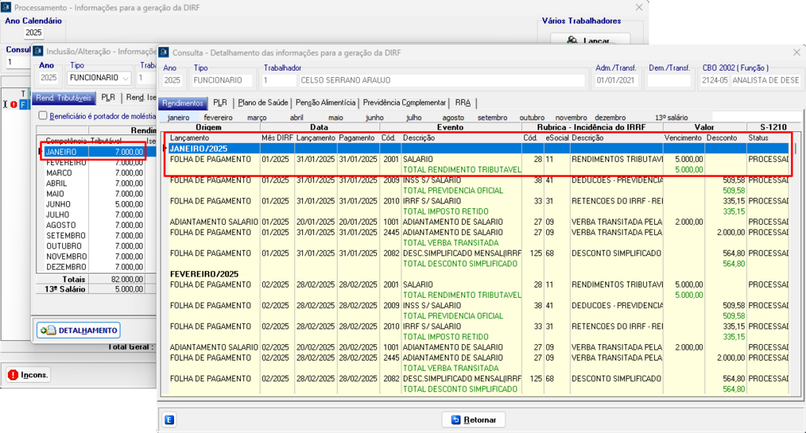The height and width of the screenshot is (433, 806).
Task: Click the Ano Calendário field
Action: click(x=34, y=33)
